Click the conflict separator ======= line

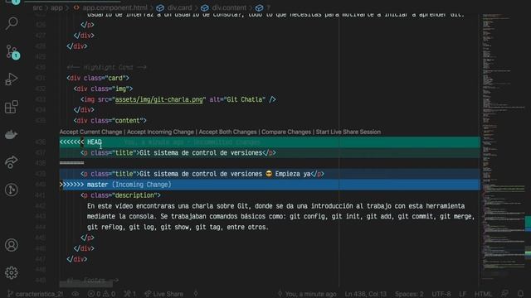click(x=72, y=163)
